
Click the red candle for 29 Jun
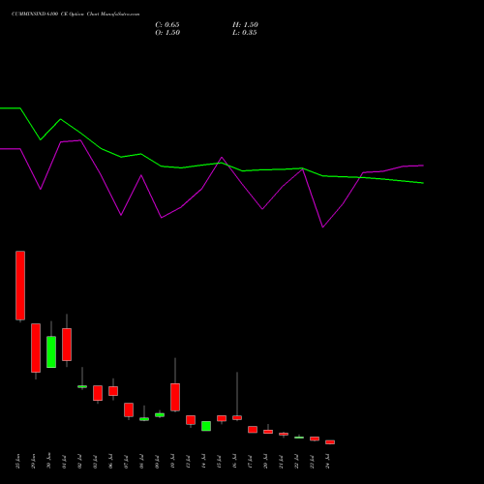tap(36, 348)
